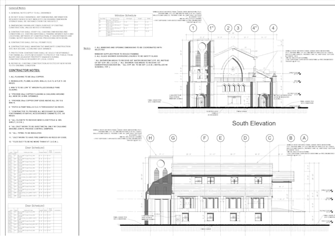
Task: Select the CONTRACTOR NOTES: heading
Action: coord(24,70)
